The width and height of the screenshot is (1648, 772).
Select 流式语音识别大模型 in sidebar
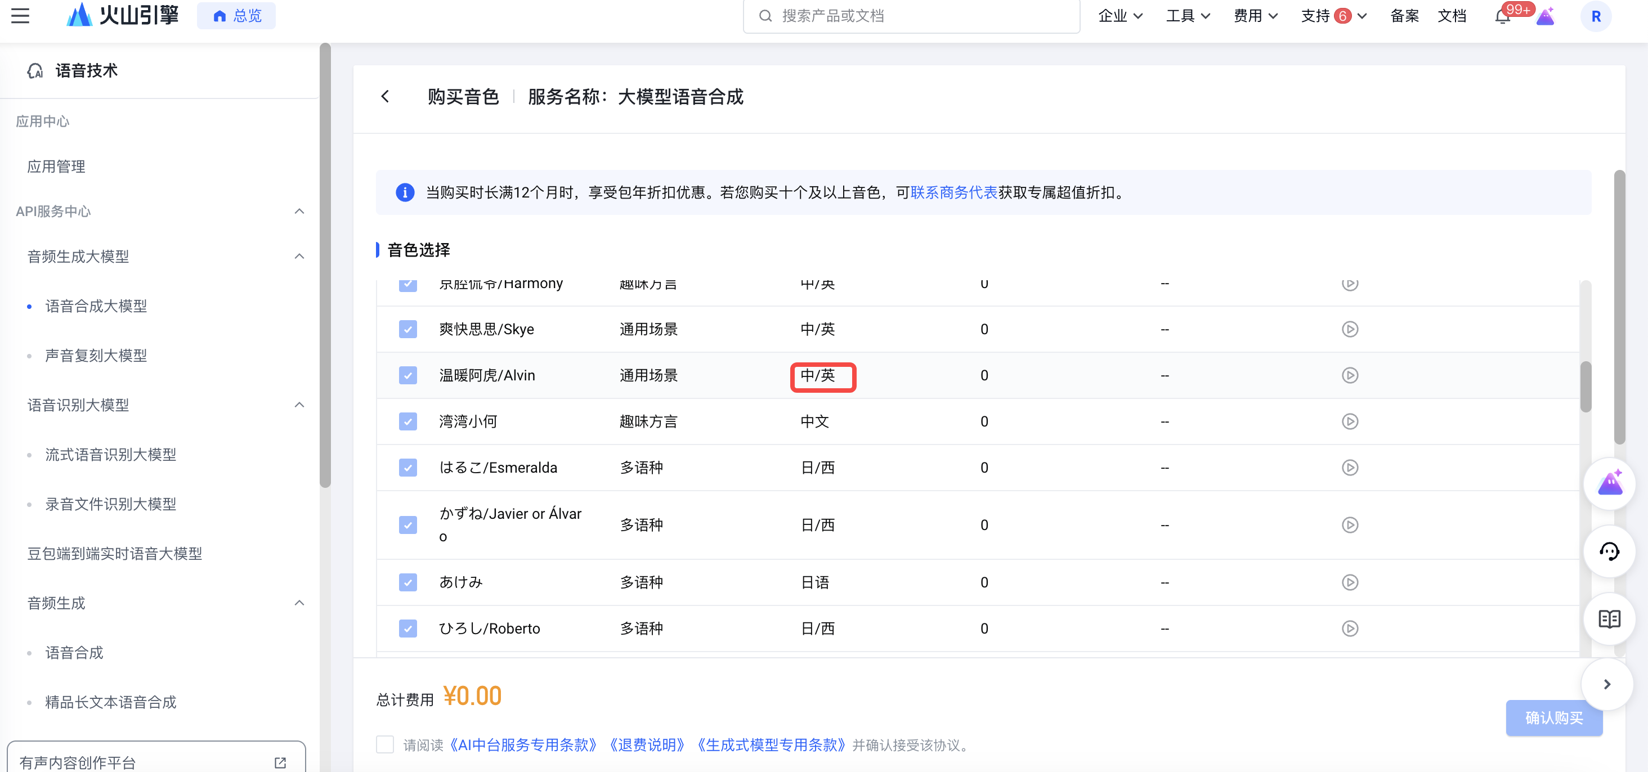click(x=111, y=455)
